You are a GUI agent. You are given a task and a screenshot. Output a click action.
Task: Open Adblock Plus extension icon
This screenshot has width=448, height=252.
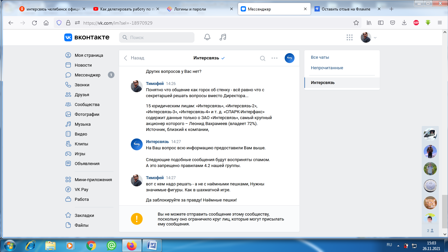click(416, 23)
